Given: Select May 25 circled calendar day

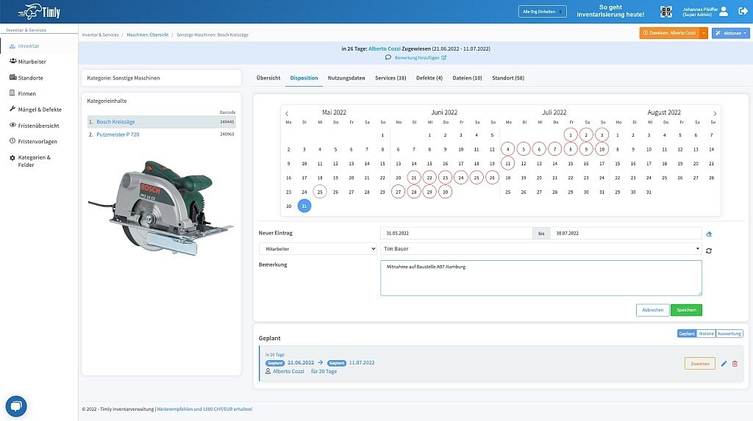Looking at the screenshot, I should 320,192.
